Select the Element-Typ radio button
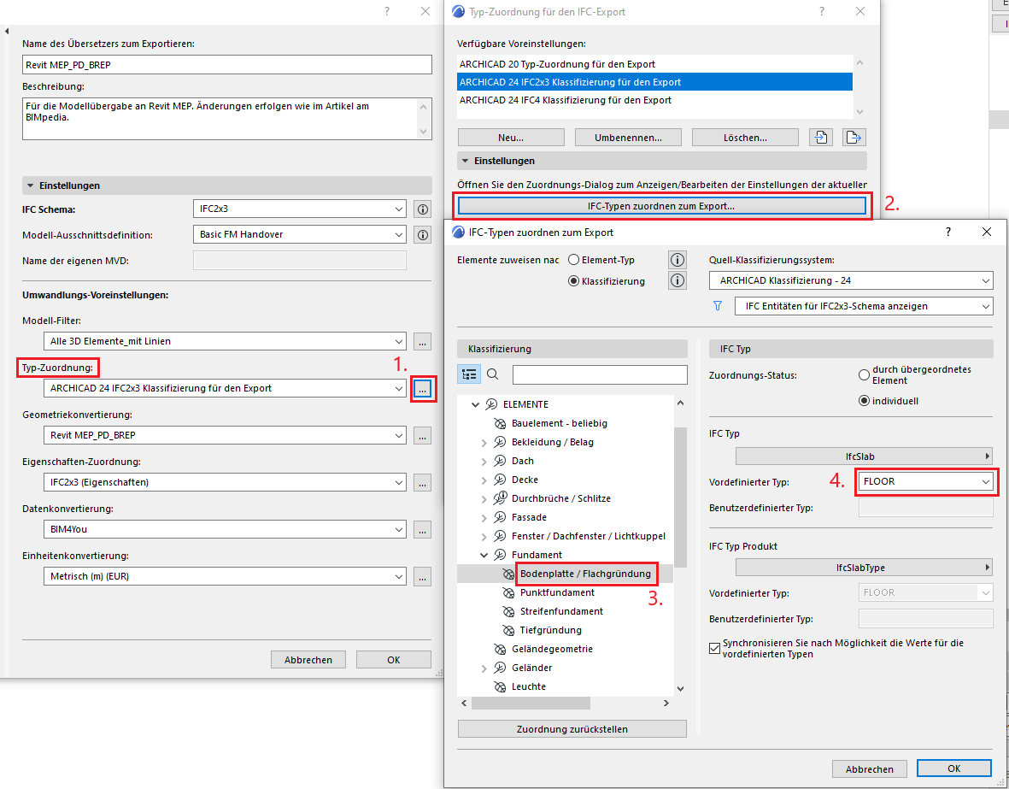 (x=574, y=260)
